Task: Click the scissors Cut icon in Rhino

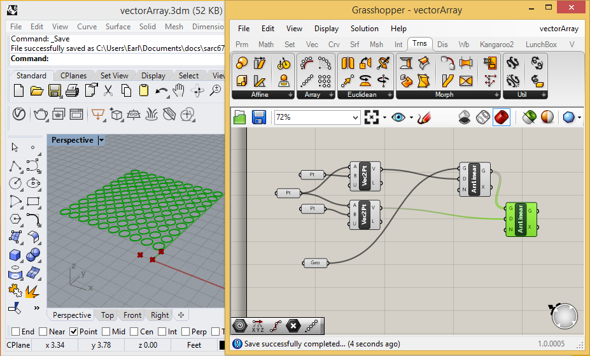Action: coord(108,91)
